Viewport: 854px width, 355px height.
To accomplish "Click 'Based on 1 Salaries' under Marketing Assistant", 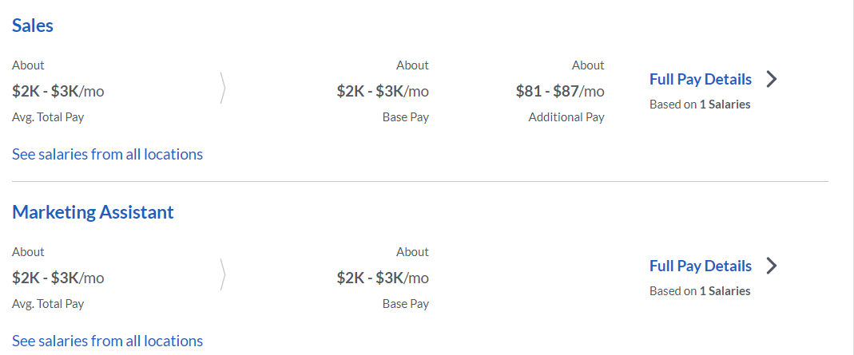I will point(700,291).
